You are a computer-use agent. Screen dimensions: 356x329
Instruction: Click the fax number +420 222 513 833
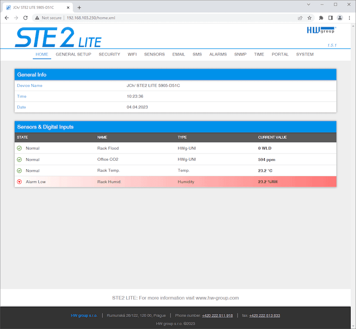point(264,316)
